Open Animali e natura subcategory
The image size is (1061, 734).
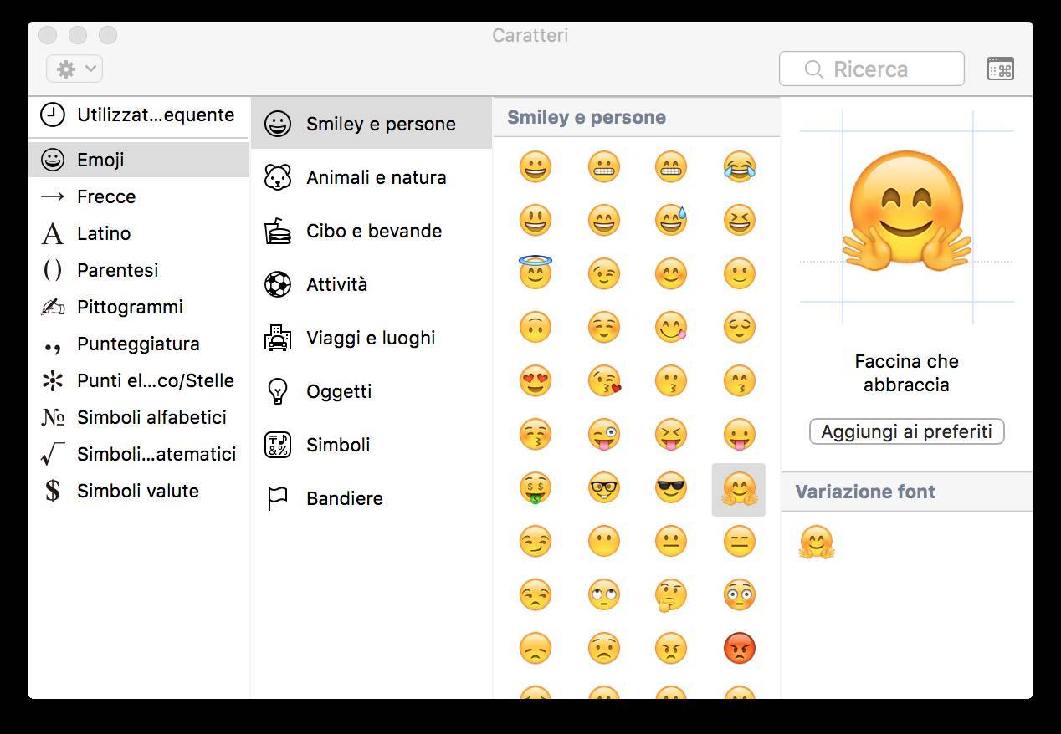coord(372,177)
